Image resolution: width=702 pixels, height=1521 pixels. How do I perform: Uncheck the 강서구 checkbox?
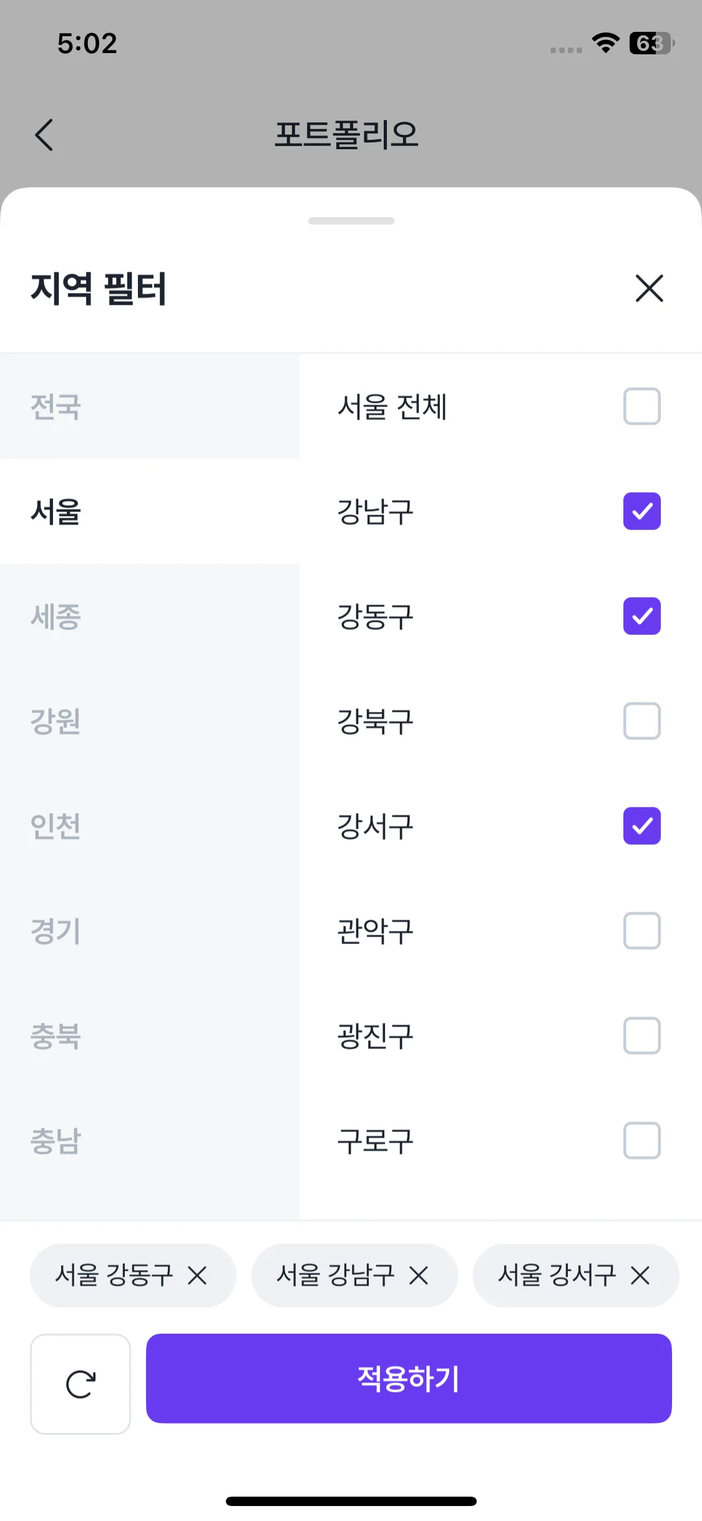click(641, 826)
